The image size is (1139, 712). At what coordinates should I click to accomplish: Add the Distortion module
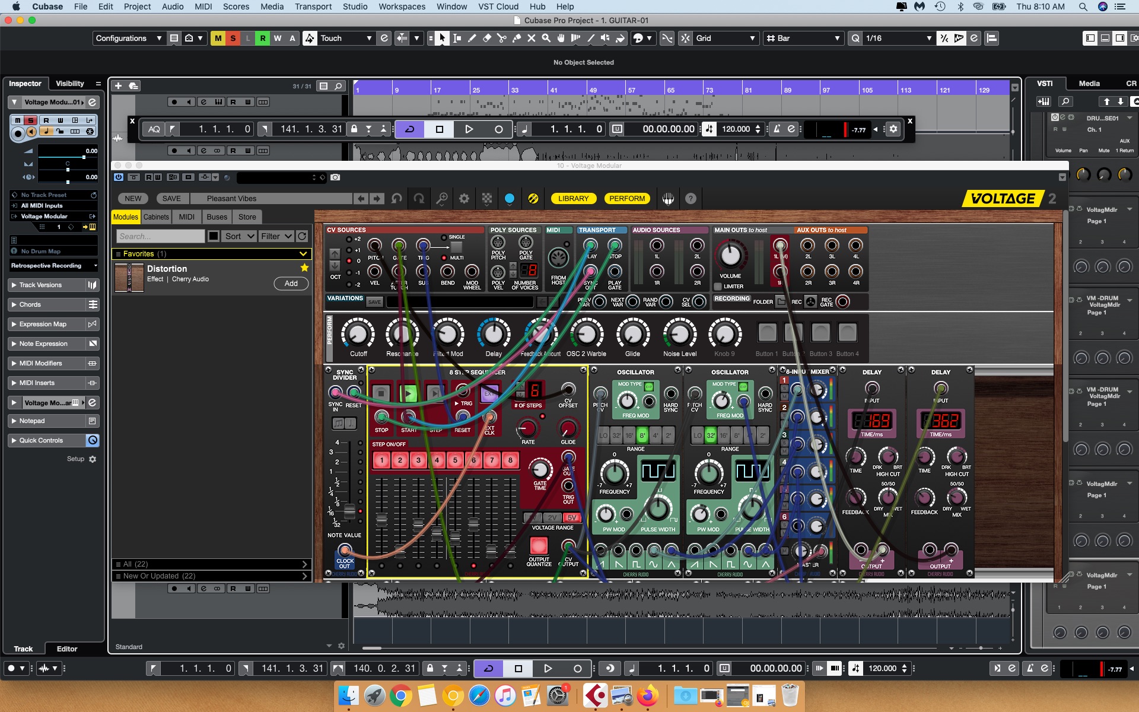pos(291,284)
